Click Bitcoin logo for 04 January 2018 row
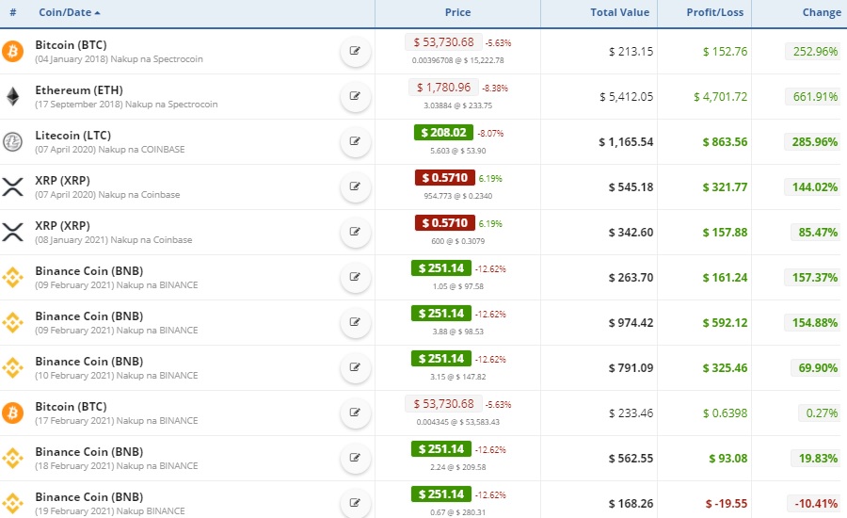Image resolution: width=847 pixels, height=518 pixels. pyautogui.click(x=12, y=52)
